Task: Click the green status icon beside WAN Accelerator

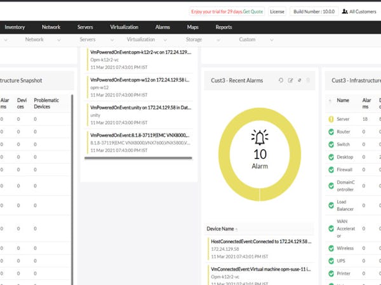Action: [x=331, y=229]
